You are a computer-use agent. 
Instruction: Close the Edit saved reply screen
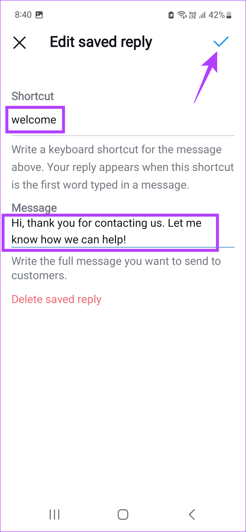19,42
